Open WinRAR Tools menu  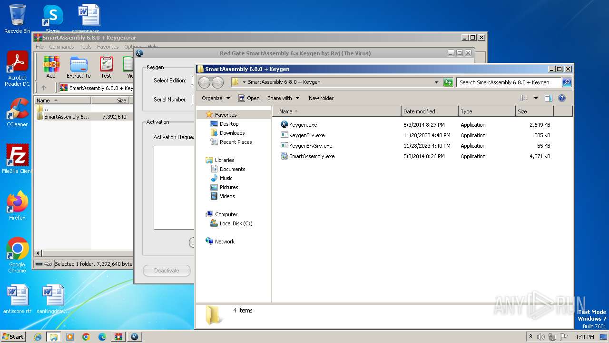point(86,47)
